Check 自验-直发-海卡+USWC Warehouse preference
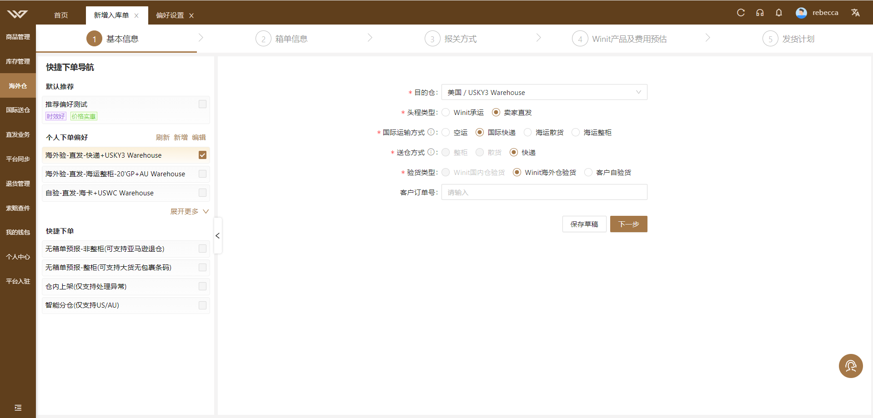Image resolution: width=873 pixels, height=418 pixels. 202,193
